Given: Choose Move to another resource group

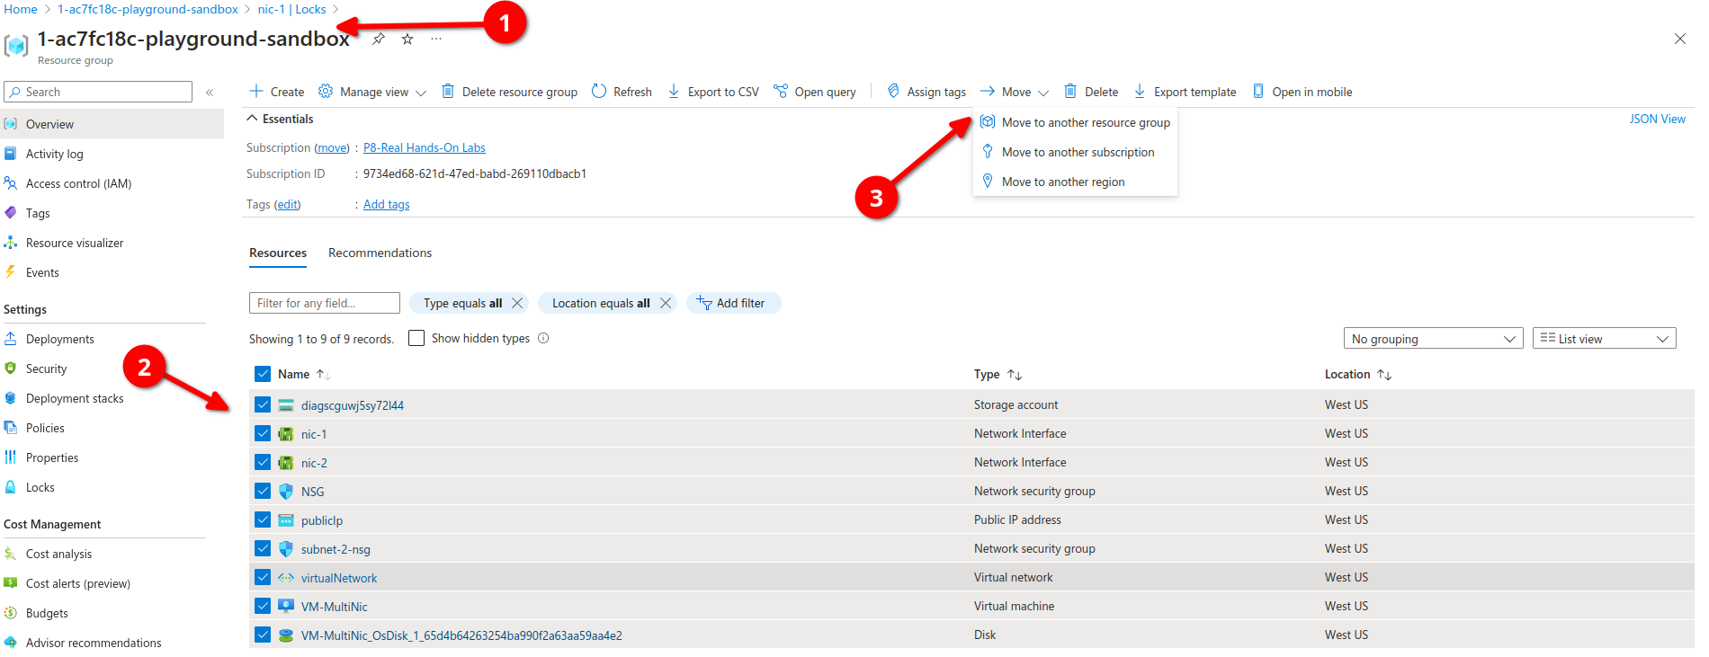Looking at the screenshot, I should tap(1085, 122).
